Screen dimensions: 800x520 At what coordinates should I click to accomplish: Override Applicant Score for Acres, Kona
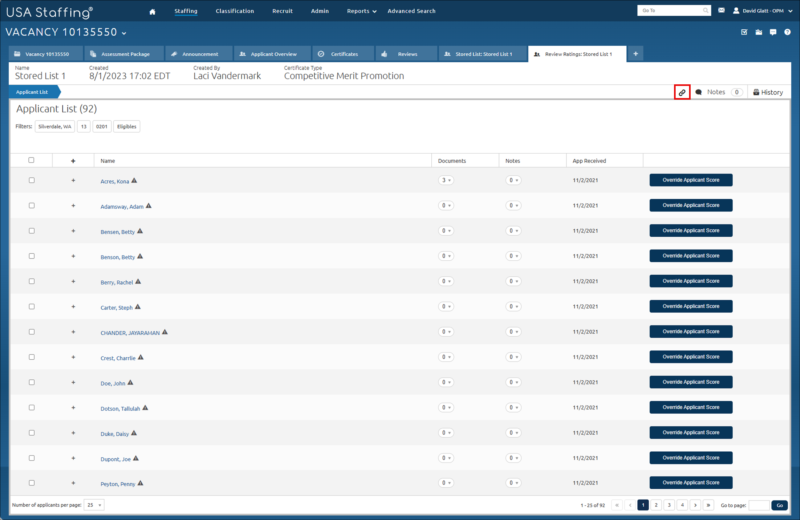click(x=691, y=180)
